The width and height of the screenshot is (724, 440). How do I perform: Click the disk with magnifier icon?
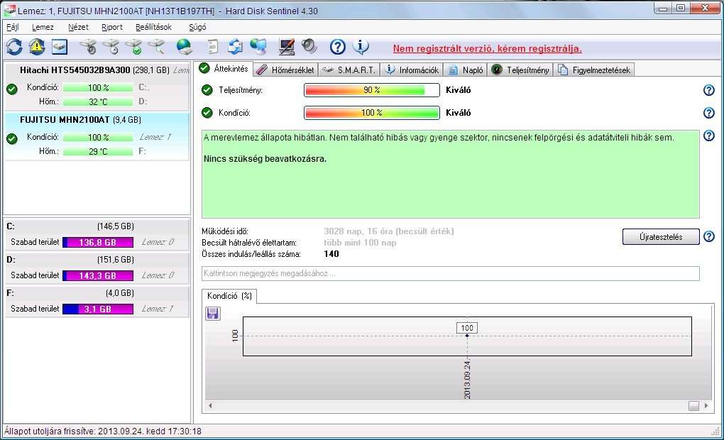click(x=157, y=47)
